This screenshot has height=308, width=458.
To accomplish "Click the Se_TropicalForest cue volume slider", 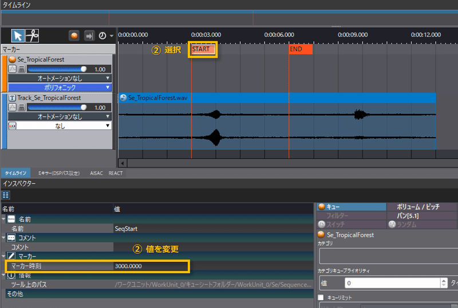I will pyautogui.click(x=57, y=69).
